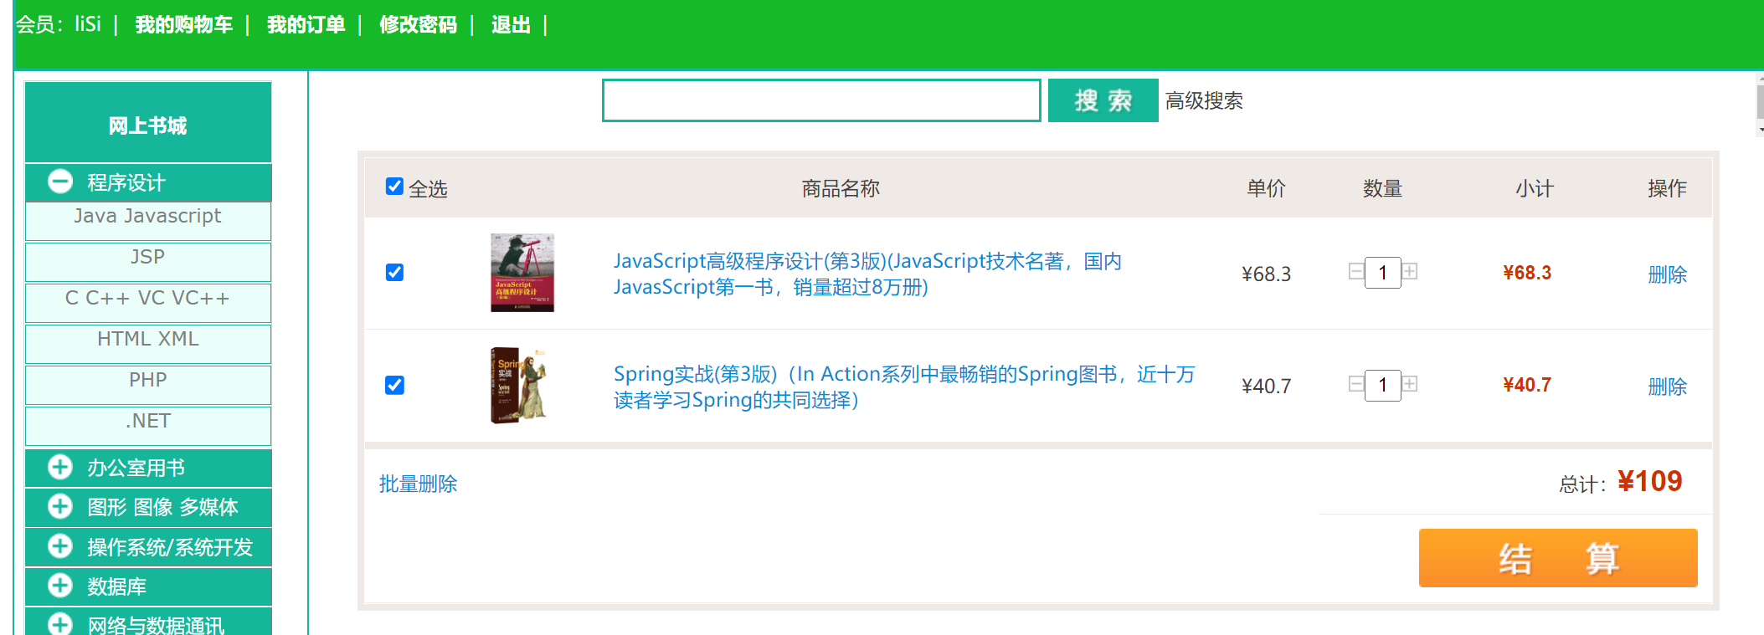Select the PHP subcategory

coord(148,385)
